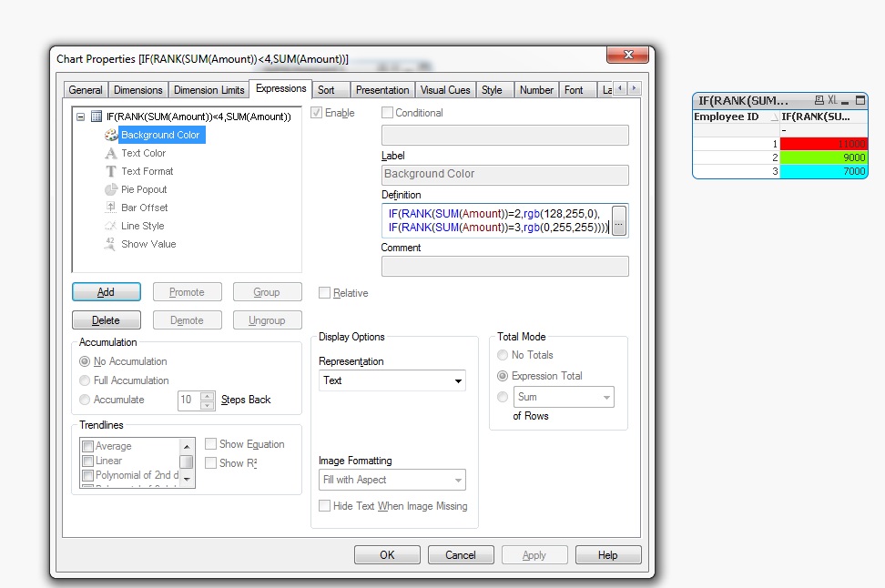
Task: Select Text Format in expression tree
Action: (x=147, y=171)
